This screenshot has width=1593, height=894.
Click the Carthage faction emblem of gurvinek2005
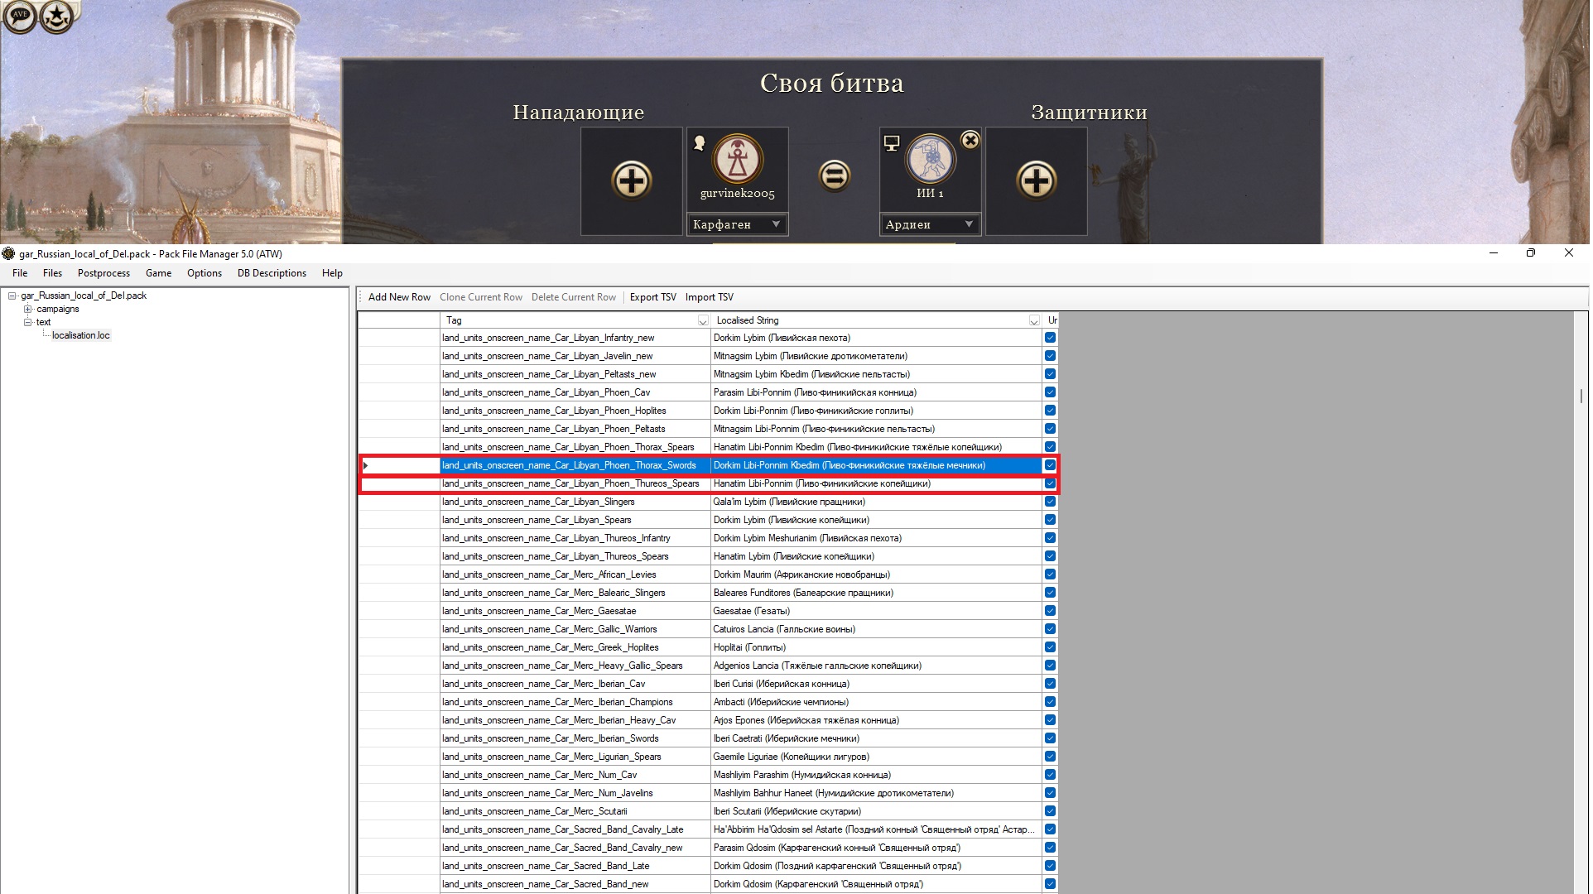pos(737,159)
